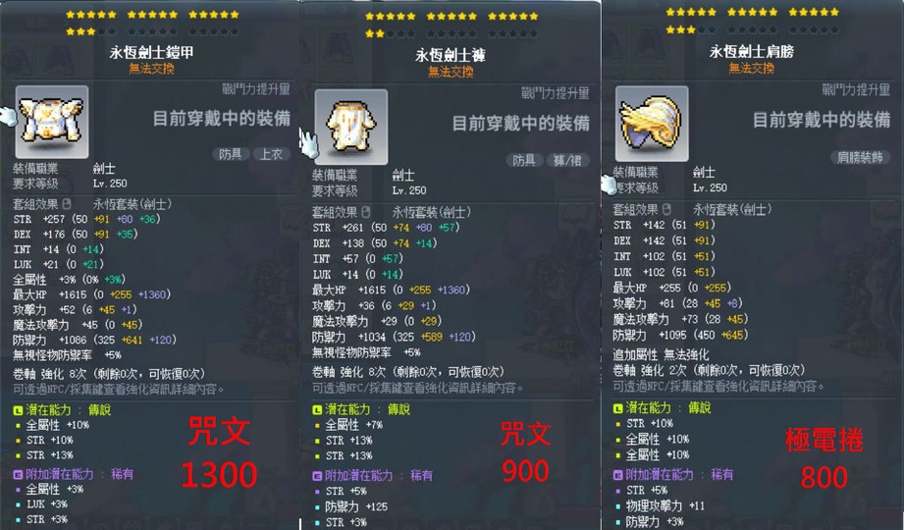Click the star force row on armor
904x530 pixels.
[x=152, y=23]
